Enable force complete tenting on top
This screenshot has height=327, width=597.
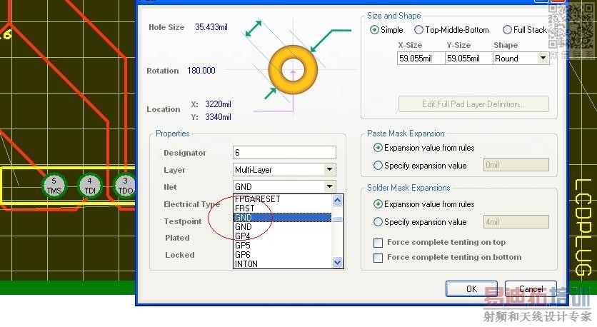pos(378,243)
